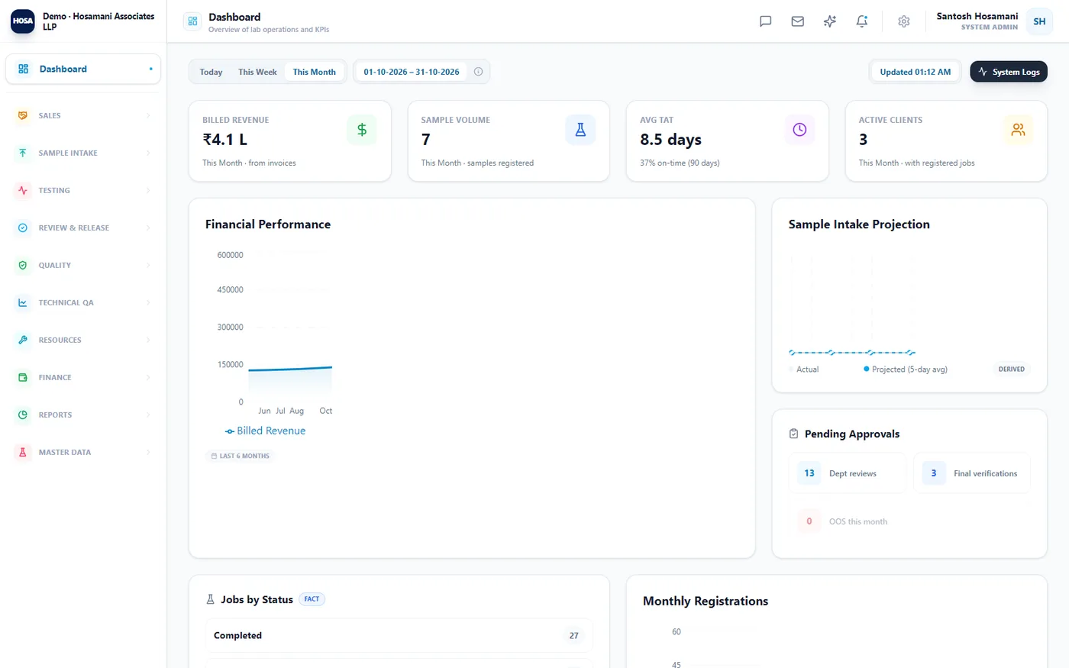Expand the Reports menu chevron
1069x668 pixels.
148,415
